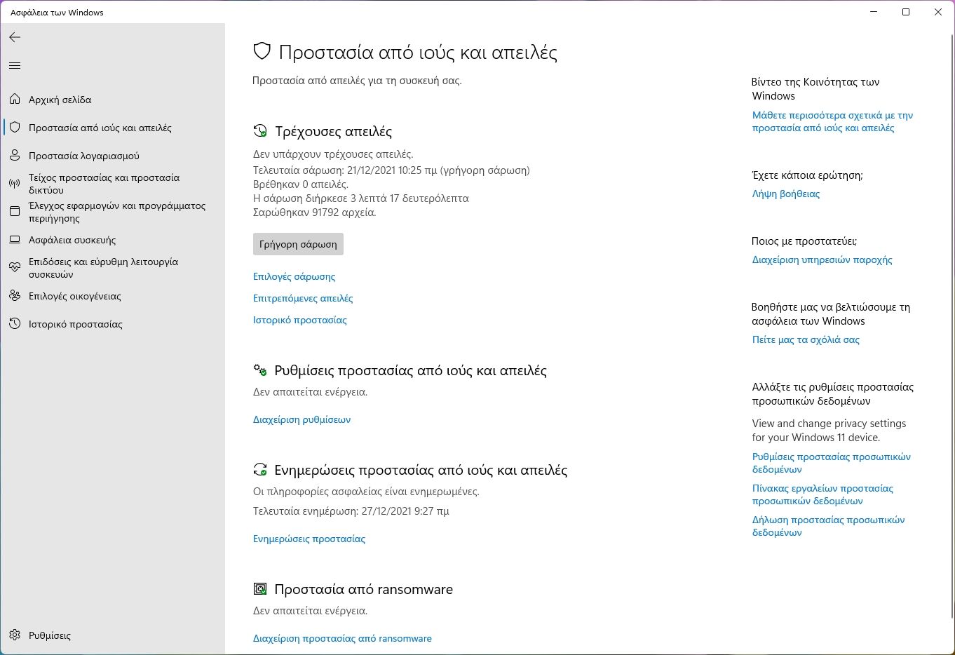Select Προστασία από ιούς και απειλές in sidebar
Screen dimensions: 955x655
click(100, 128)
